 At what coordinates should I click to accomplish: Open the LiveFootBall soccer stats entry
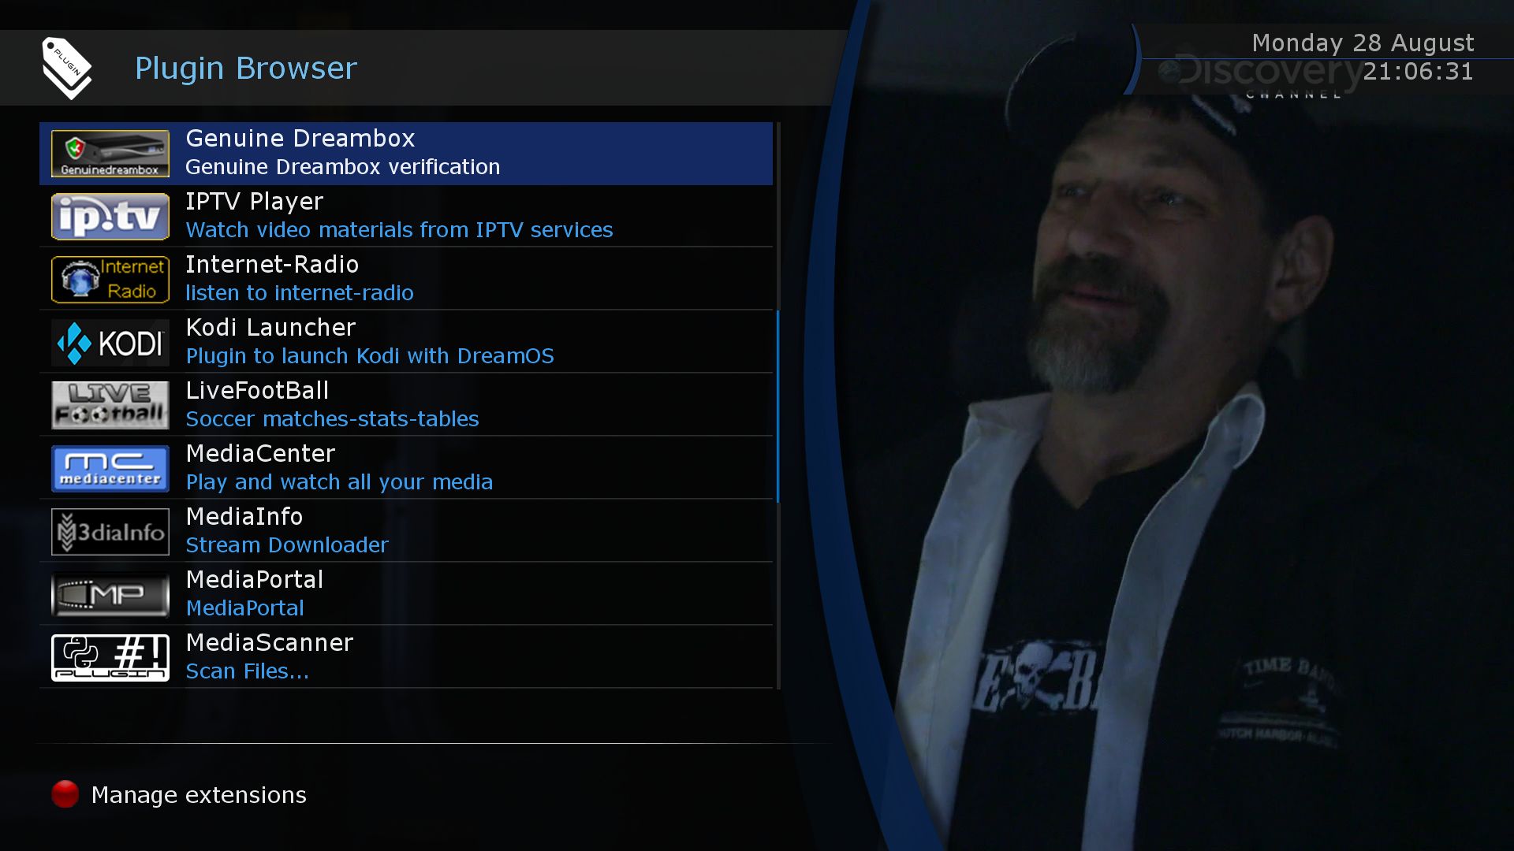click(406, 406)
